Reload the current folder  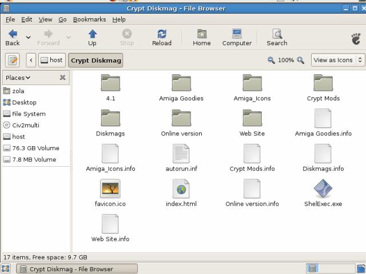pyautogui.click(x=161, y=38)
